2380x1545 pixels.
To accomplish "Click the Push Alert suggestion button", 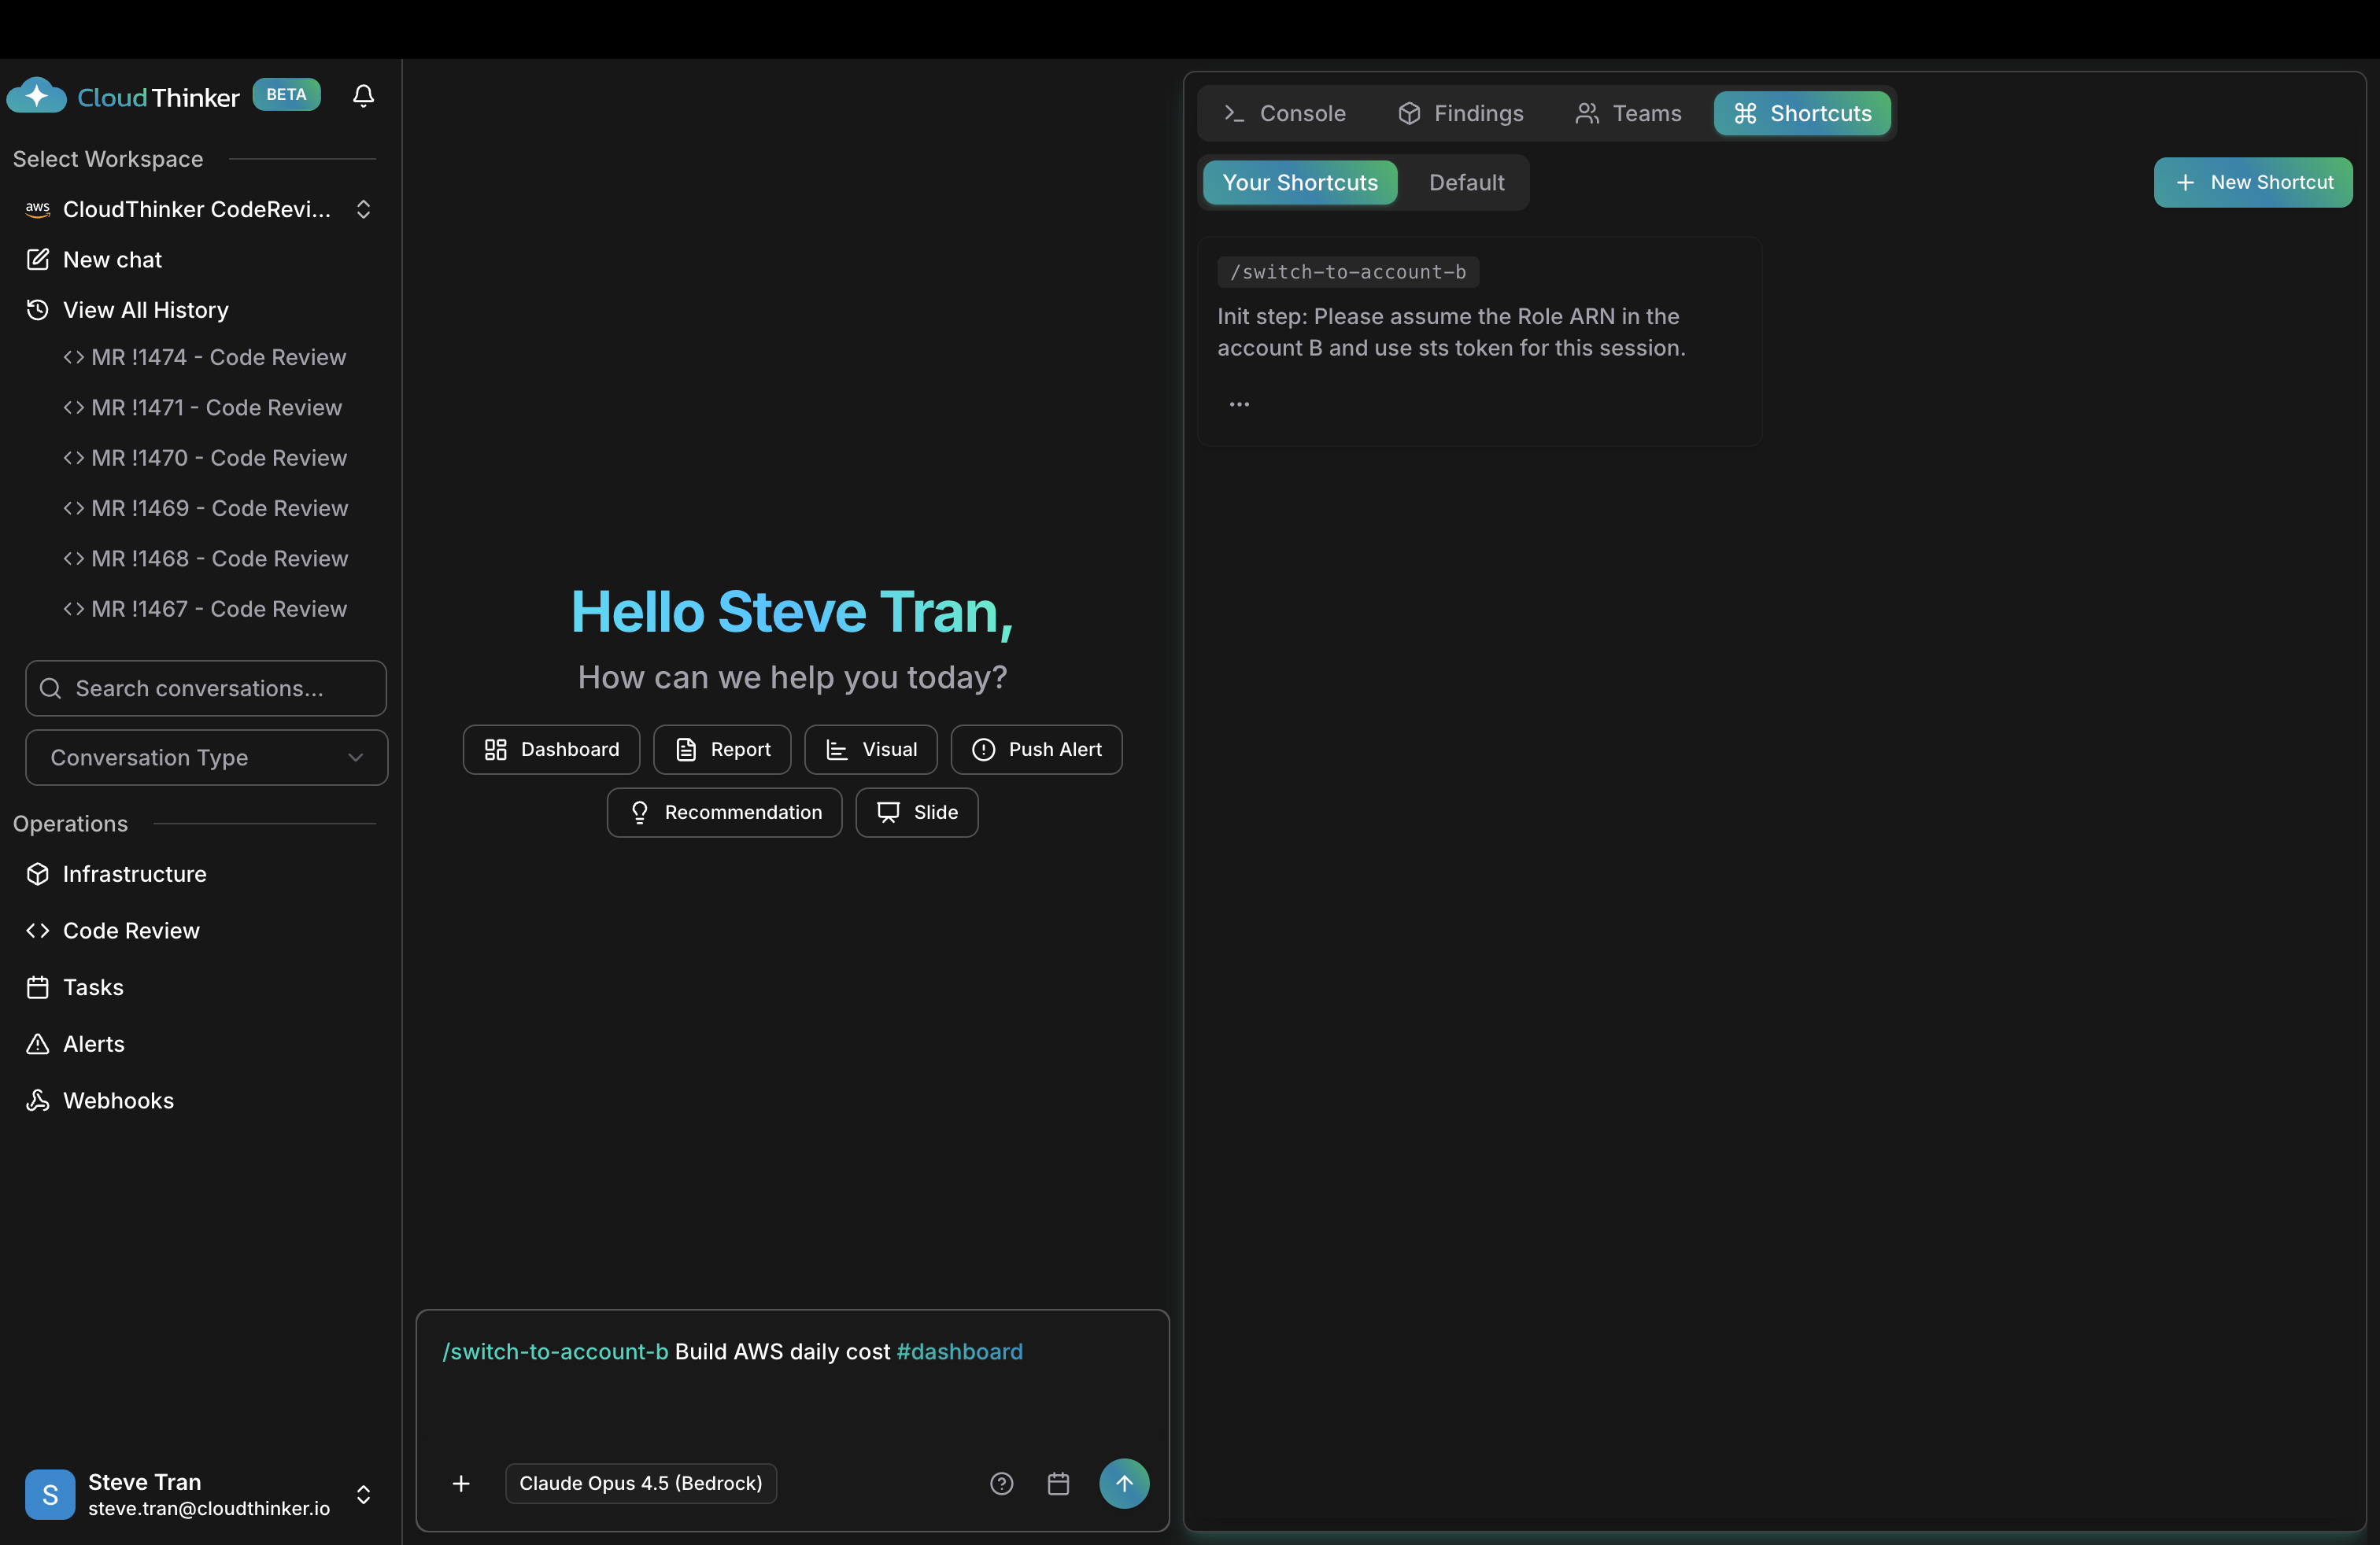I will (1036, 750).
